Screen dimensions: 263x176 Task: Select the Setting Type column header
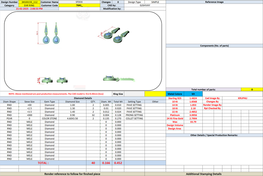pyautogui.click(x=134, y=102)
